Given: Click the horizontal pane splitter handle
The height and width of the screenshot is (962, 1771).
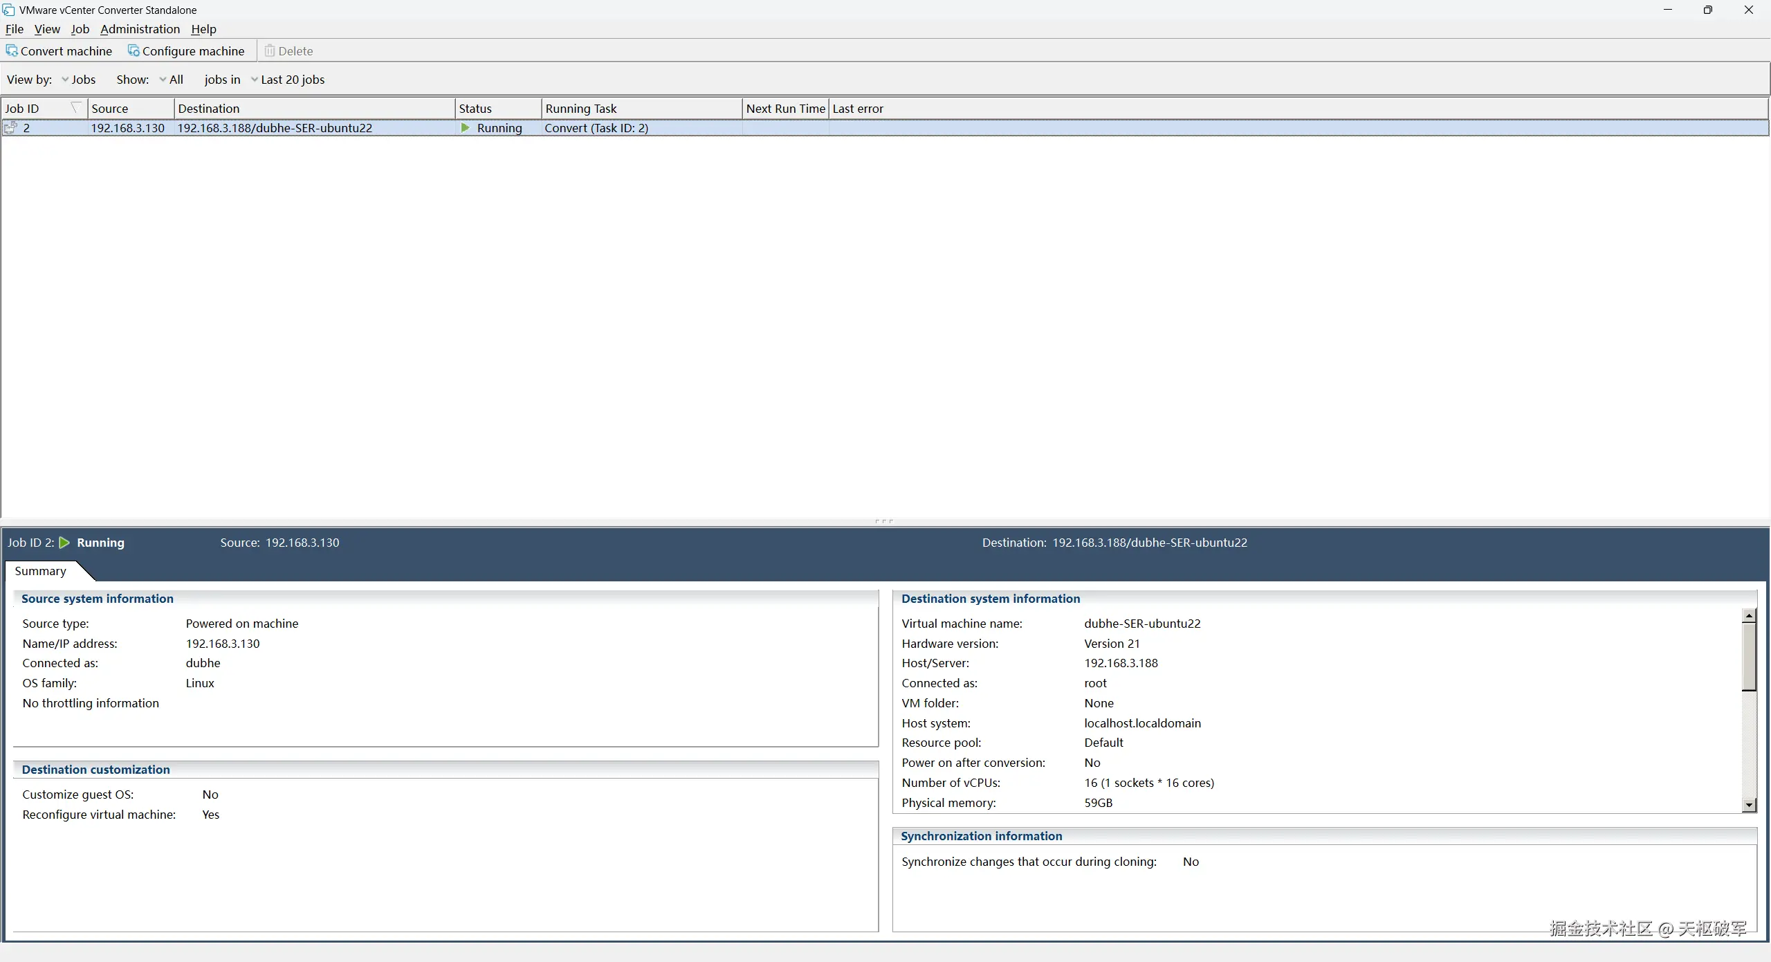Looking at the screenshot, I should (x=884, y=521).
